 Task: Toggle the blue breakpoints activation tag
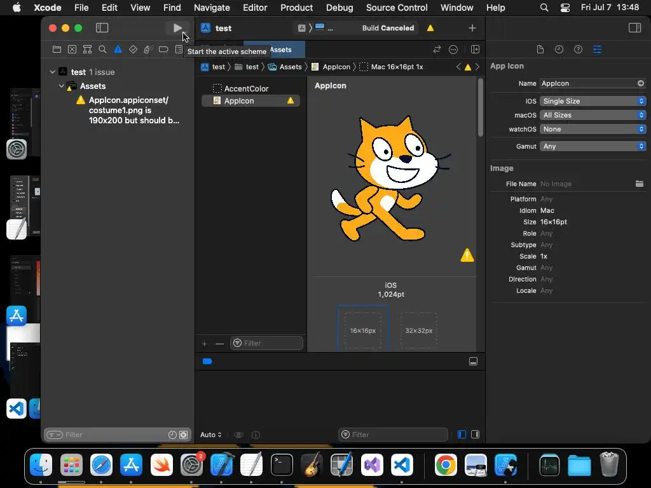(x=207, y=361)
